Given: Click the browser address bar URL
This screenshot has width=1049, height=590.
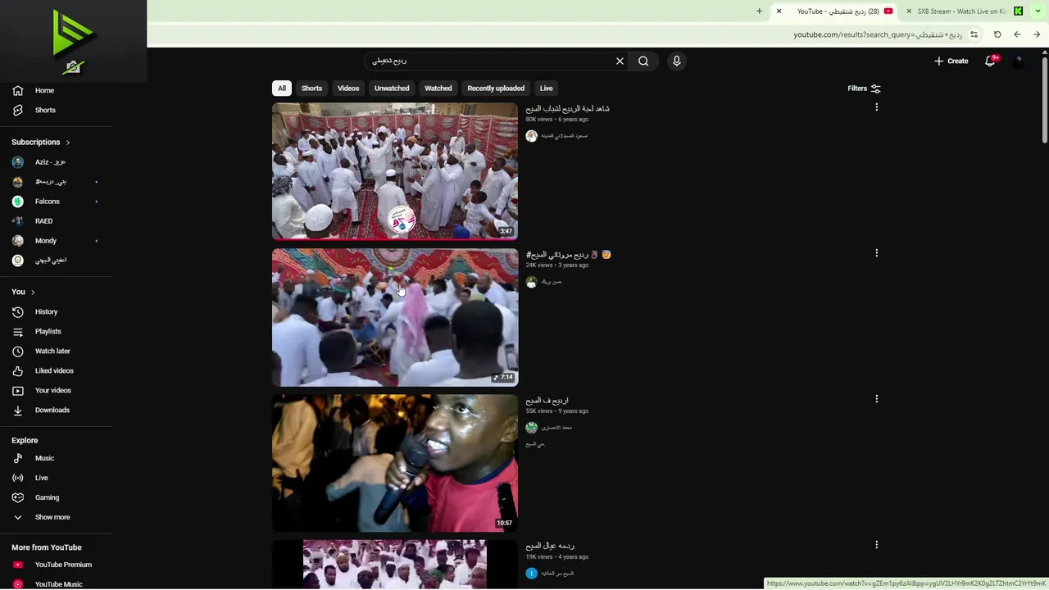Looking at the screenshot, I should click(x=878, y=34).
